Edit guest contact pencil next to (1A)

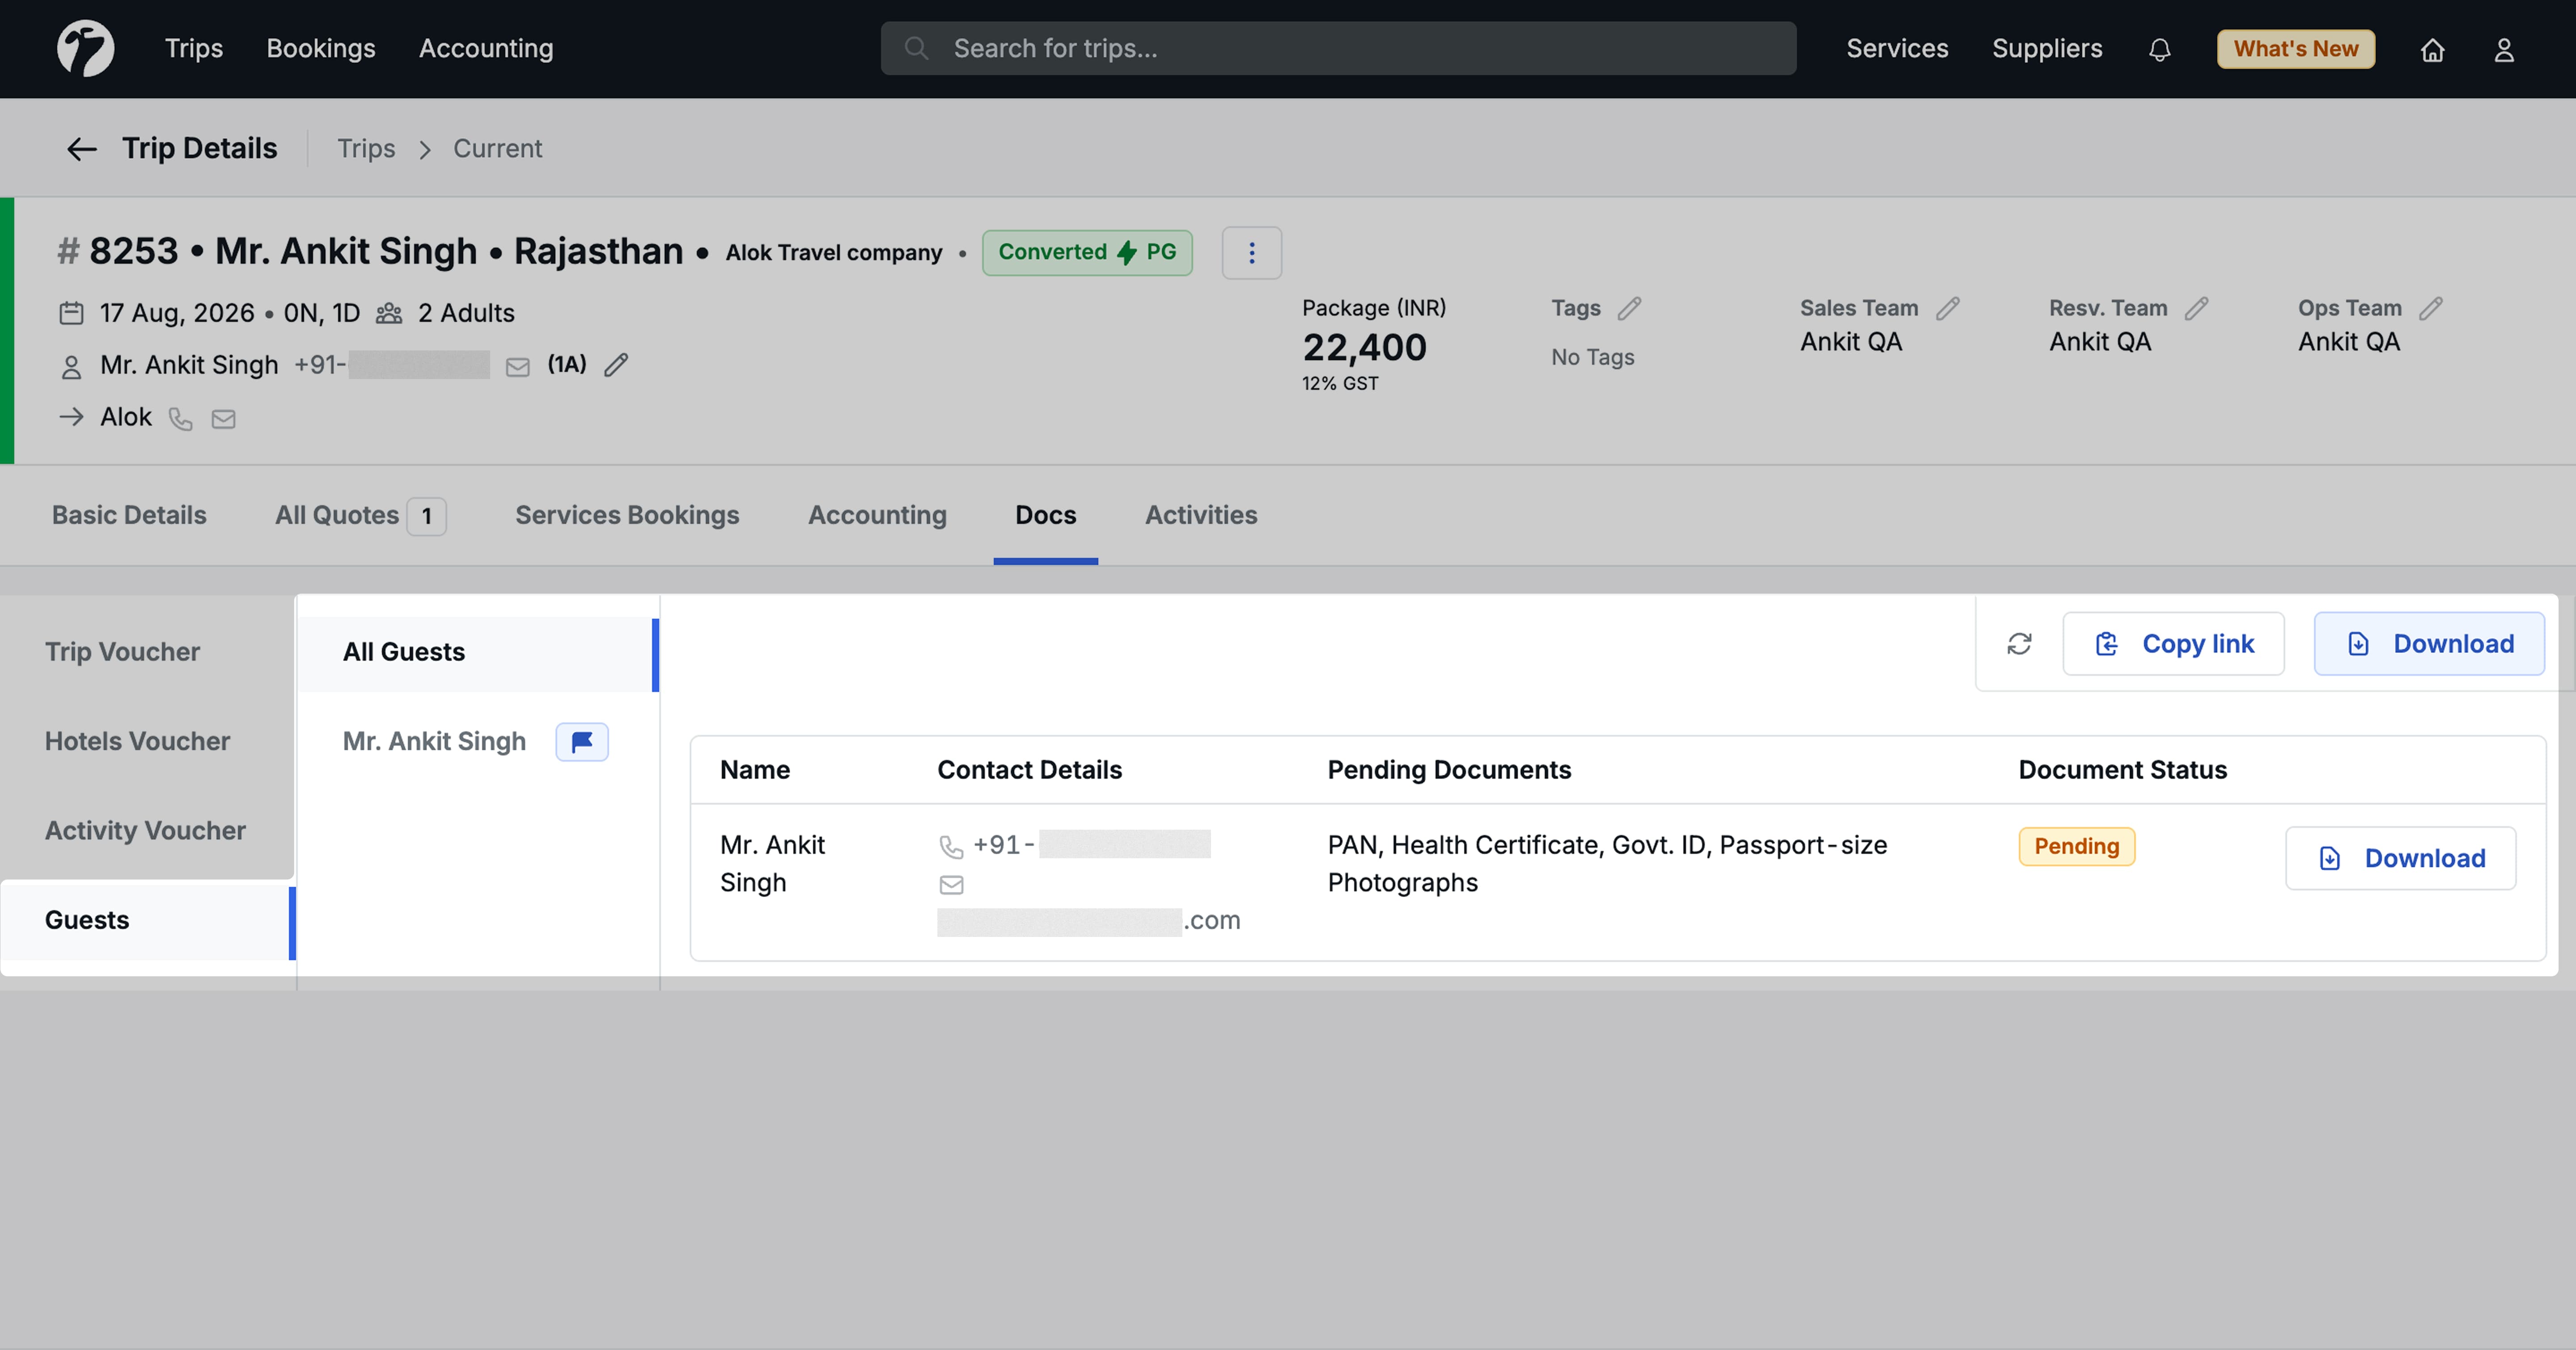coord(616,365)
